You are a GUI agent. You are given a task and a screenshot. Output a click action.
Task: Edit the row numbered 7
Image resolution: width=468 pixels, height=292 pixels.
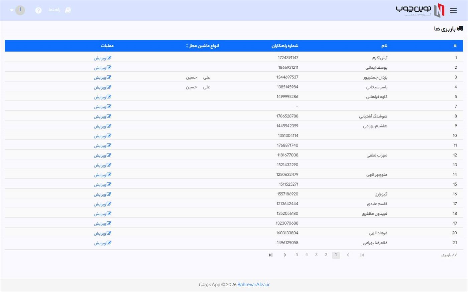click(102, 106)
